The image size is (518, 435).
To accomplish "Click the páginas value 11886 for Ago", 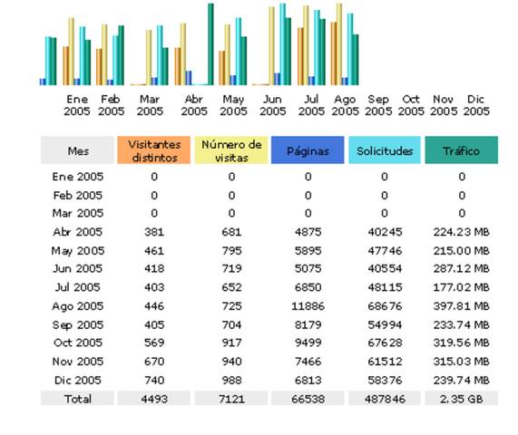I will point(308,306).
